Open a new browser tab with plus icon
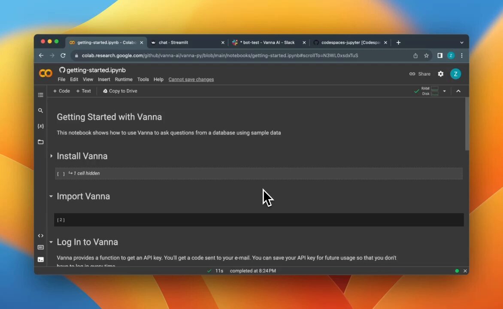503x309 pixels. tap(398, 42)
